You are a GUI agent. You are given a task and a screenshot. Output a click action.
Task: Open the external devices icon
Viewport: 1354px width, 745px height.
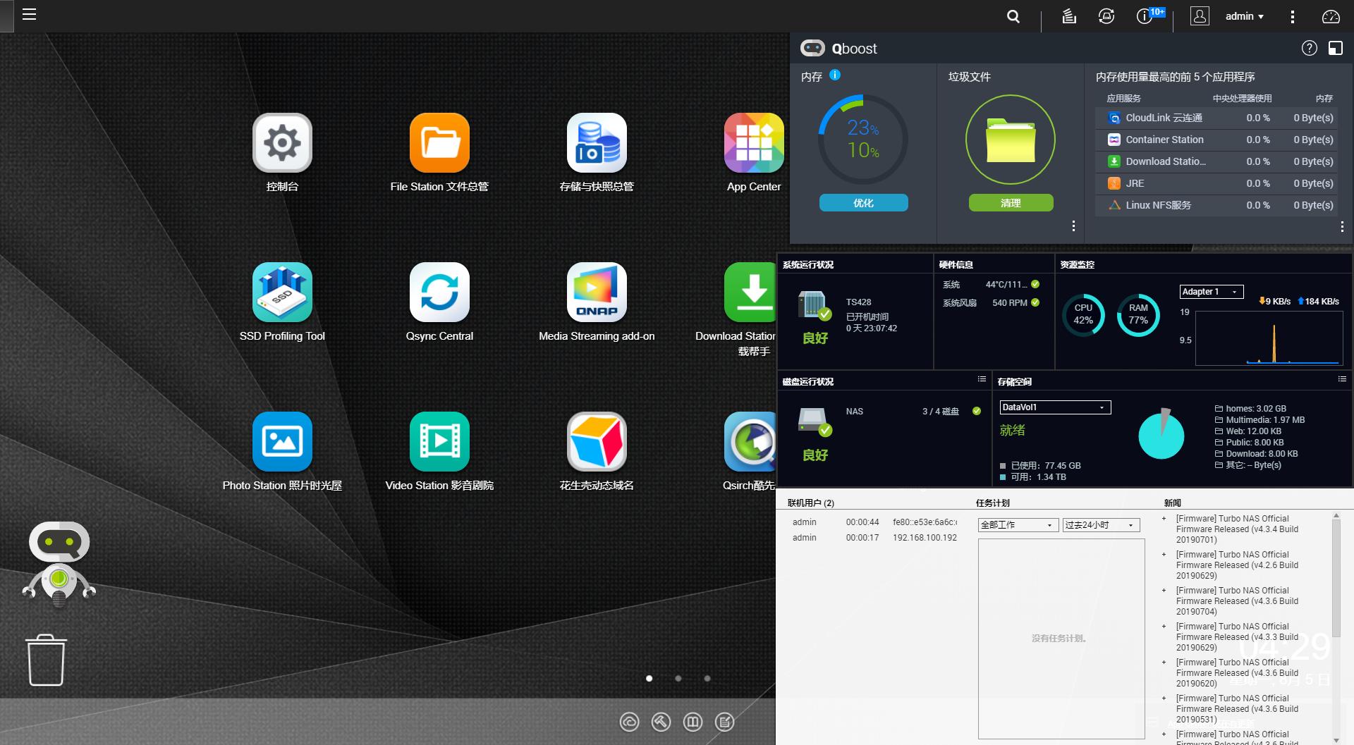point(1106,16)
